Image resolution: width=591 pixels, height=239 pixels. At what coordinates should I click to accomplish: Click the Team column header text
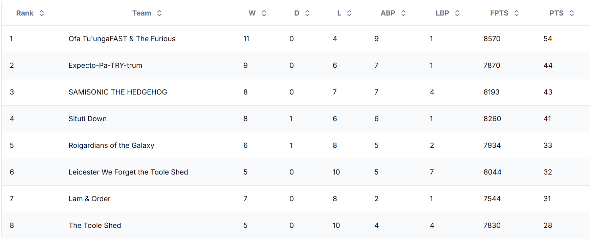tap(141, 13)
